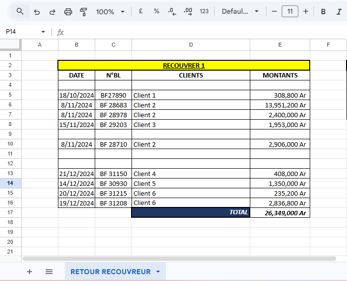The width and height of the screenshot is (347, 281).
Task: Toggle bold formatting
Action: coord(323,11)
